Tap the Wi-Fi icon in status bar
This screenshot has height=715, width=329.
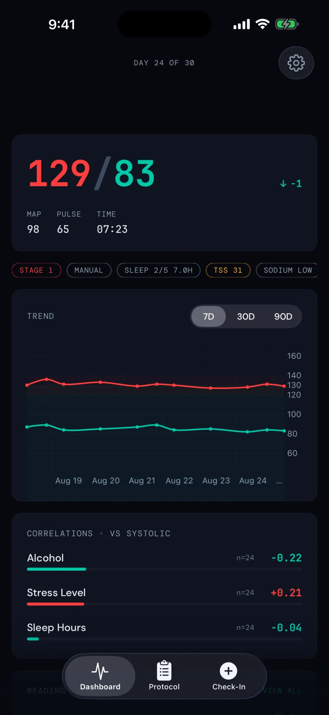pyautogui.click(x=262, y=24)
